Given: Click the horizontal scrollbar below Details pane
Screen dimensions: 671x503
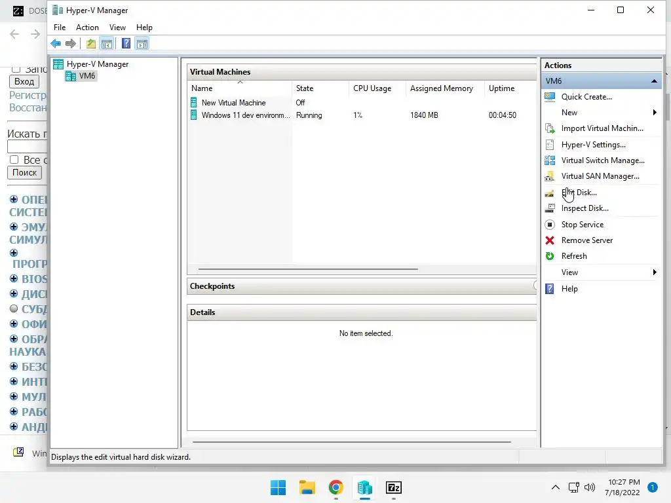Looking at the screenshot, I should pyautogui.click(x=352, y=442).
